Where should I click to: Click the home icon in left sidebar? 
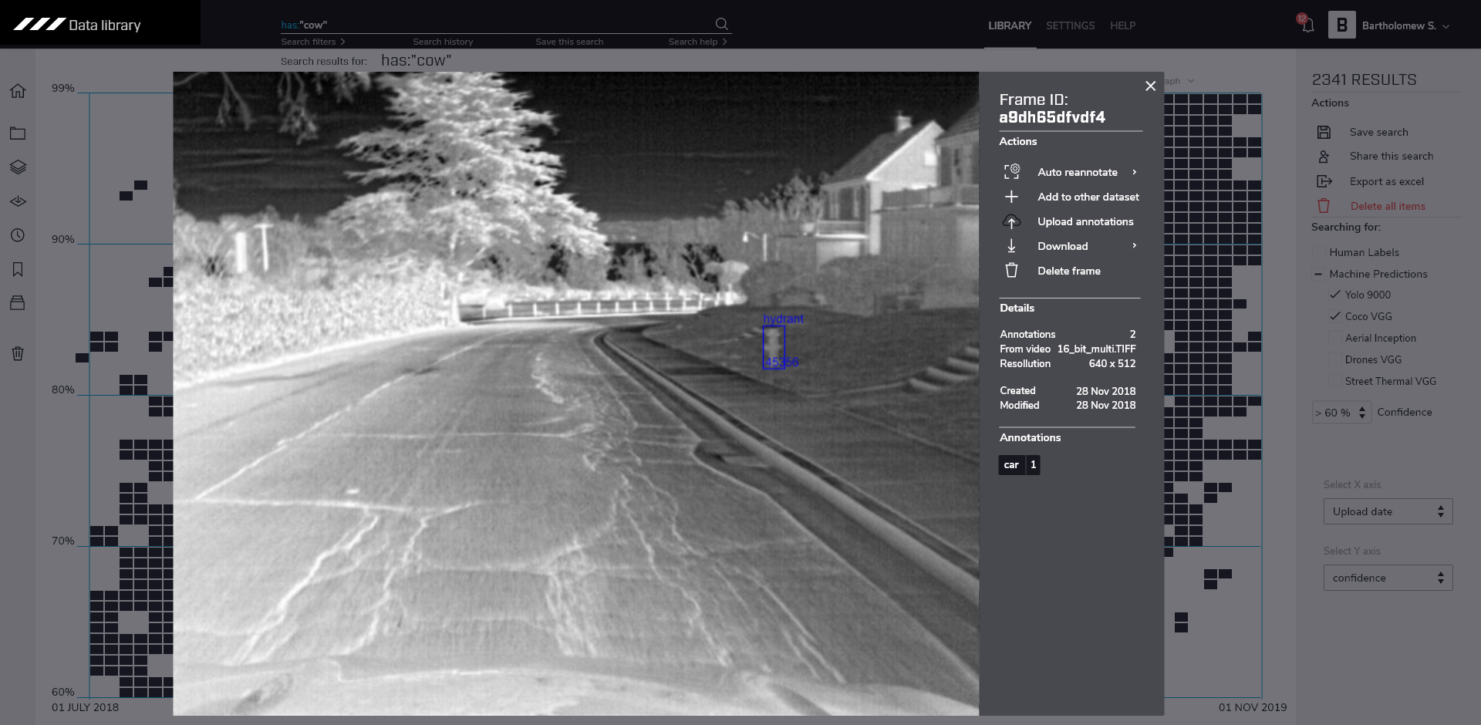(x=18, y=91)
